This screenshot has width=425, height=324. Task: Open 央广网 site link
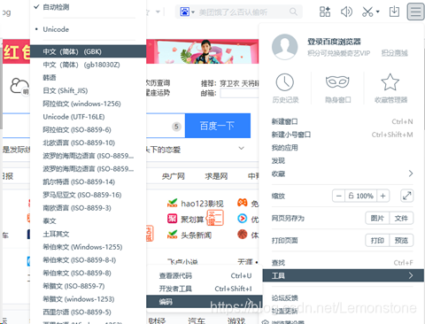pos(174,176)
